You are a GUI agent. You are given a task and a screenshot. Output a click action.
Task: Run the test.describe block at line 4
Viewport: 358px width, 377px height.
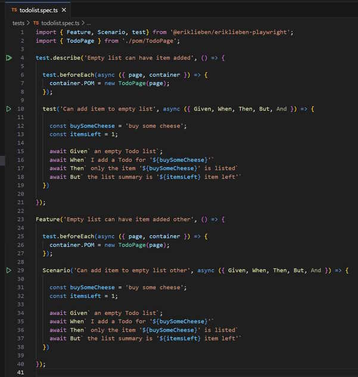click(9, 58)
